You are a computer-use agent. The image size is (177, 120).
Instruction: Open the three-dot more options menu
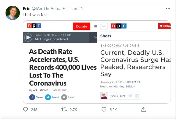[168, 8]
